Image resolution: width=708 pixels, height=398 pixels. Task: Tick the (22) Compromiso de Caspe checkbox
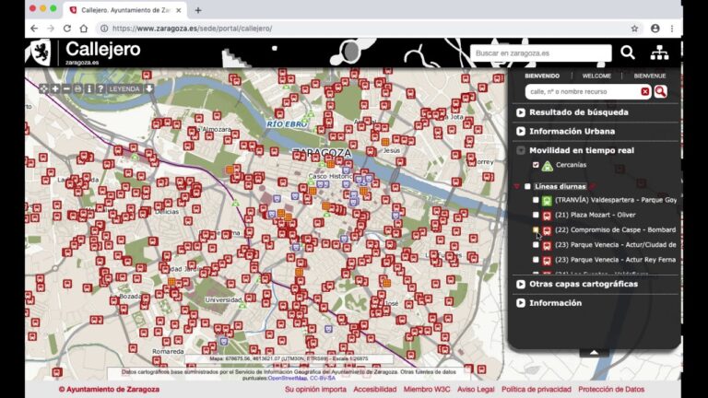536,229
